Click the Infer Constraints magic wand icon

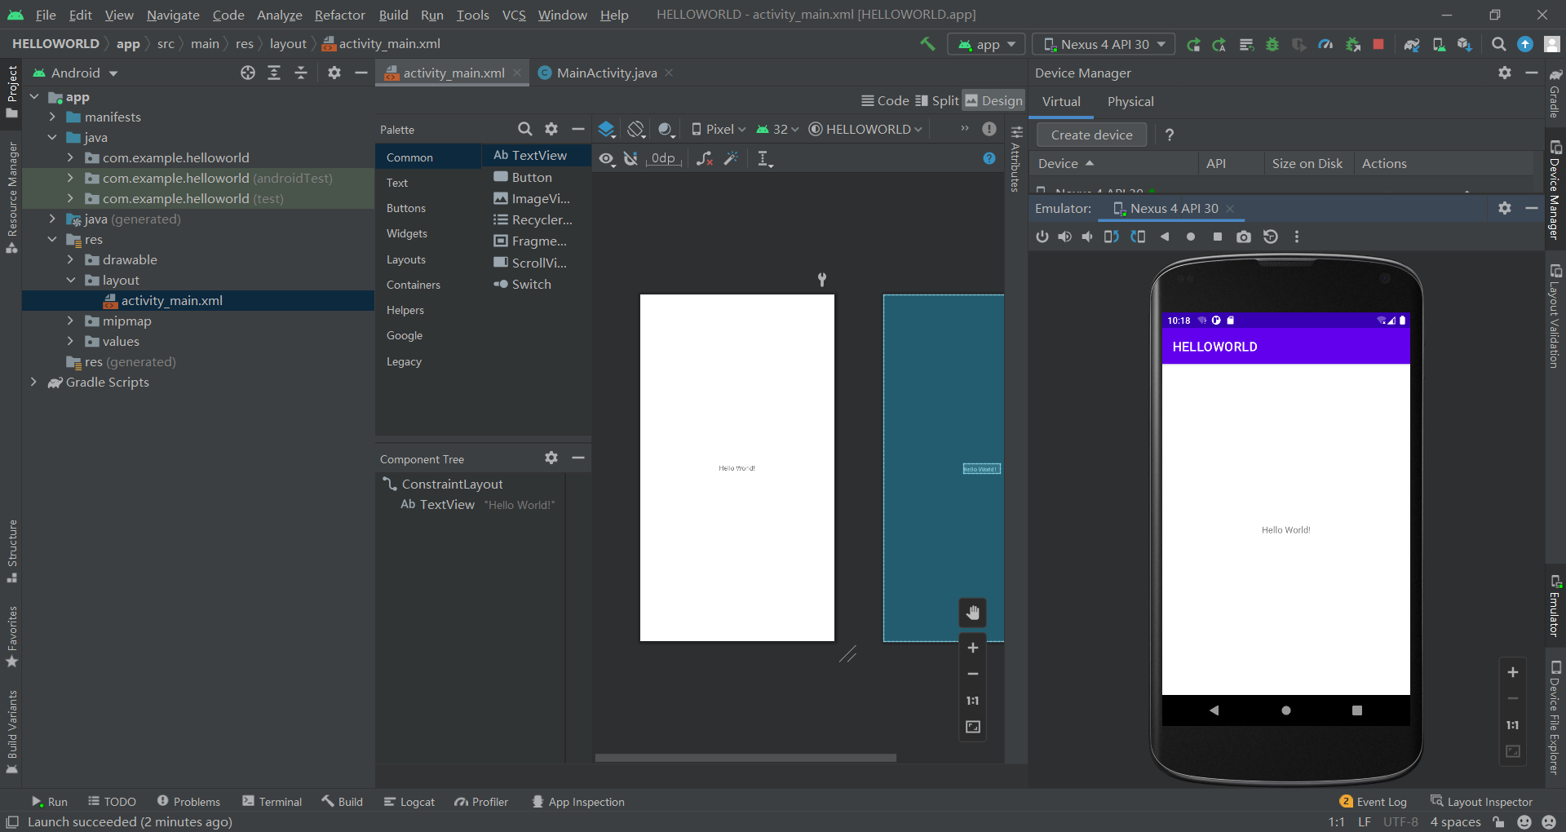point(731,158)
